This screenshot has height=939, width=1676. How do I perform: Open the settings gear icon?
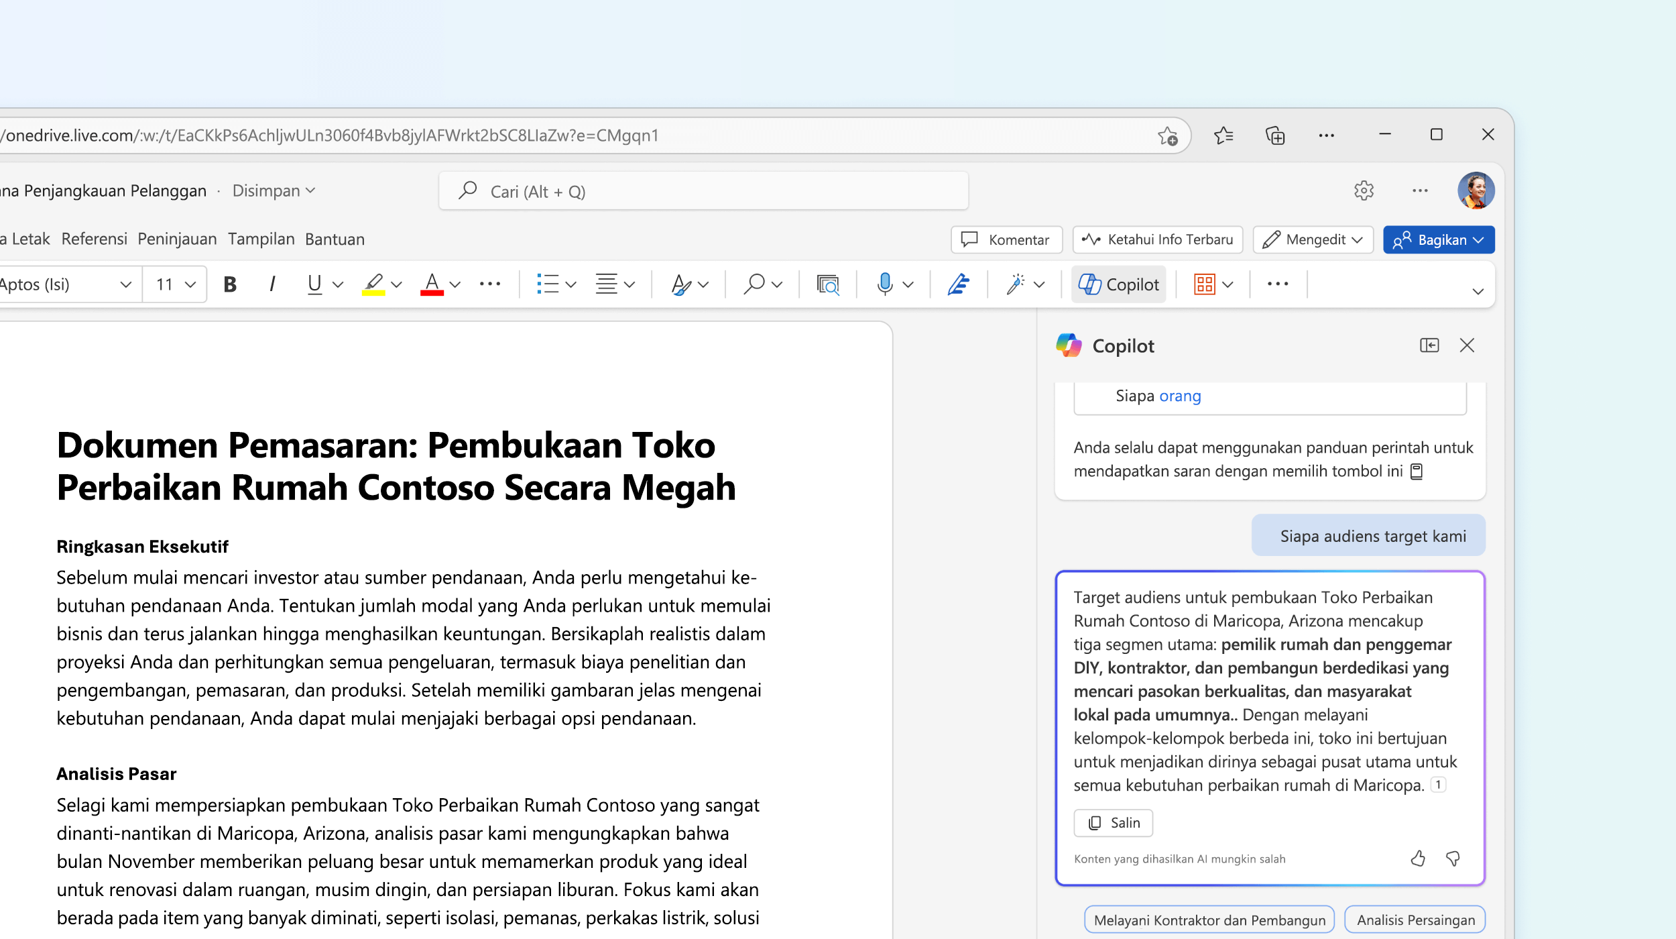(x=1364, y=190)
